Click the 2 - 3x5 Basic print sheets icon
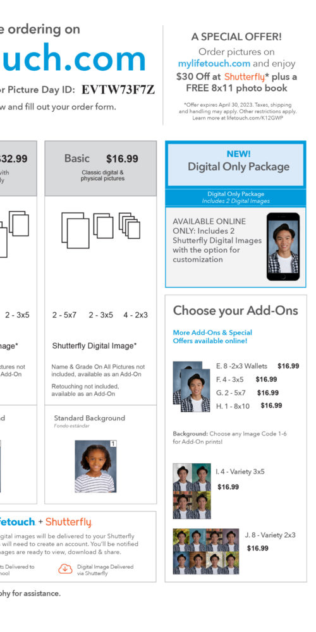316x632 pixels. [x=104, y=226]
